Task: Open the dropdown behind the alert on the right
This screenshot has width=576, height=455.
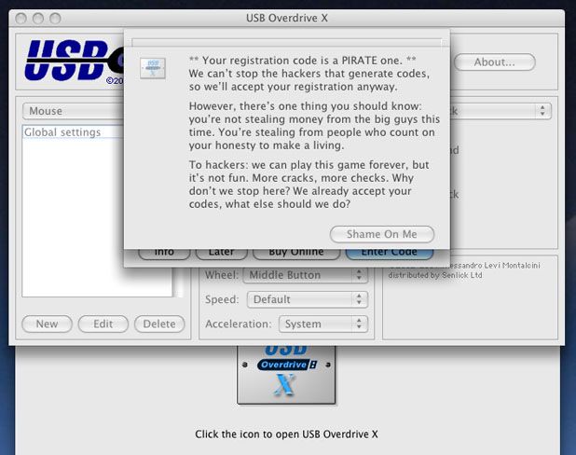Action: [x=501, y=111]
